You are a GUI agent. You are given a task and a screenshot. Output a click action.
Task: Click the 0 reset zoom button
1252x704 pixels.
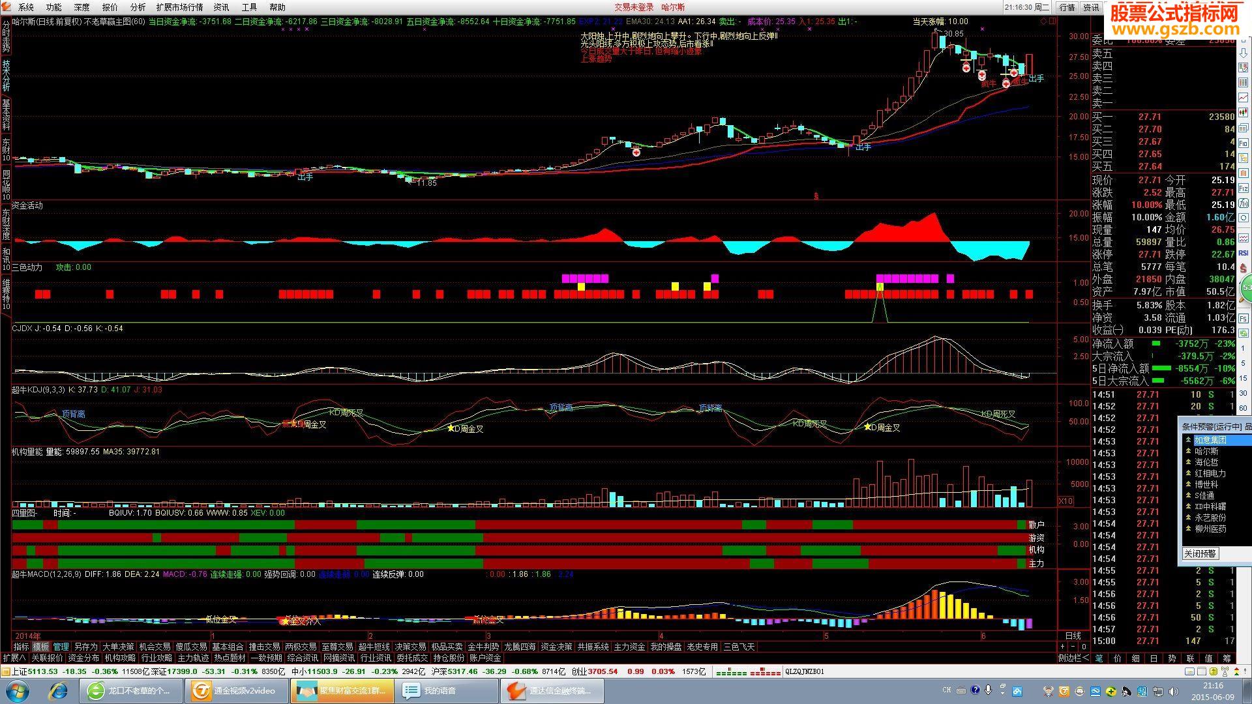tap(1084, 647)
